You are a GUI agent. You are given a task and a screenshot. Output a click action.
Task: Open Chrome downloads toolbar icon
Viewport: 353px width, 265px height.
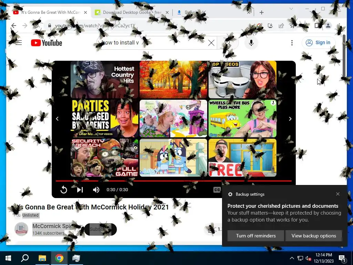pos(270,26)
